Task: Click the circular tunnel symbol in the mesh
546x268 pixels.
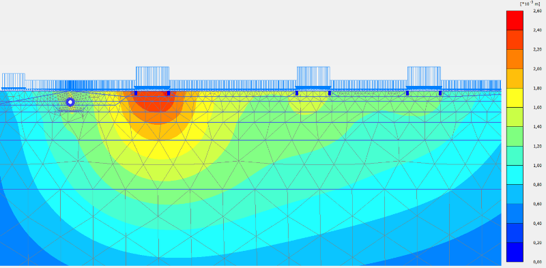Action: coord(70,102)
